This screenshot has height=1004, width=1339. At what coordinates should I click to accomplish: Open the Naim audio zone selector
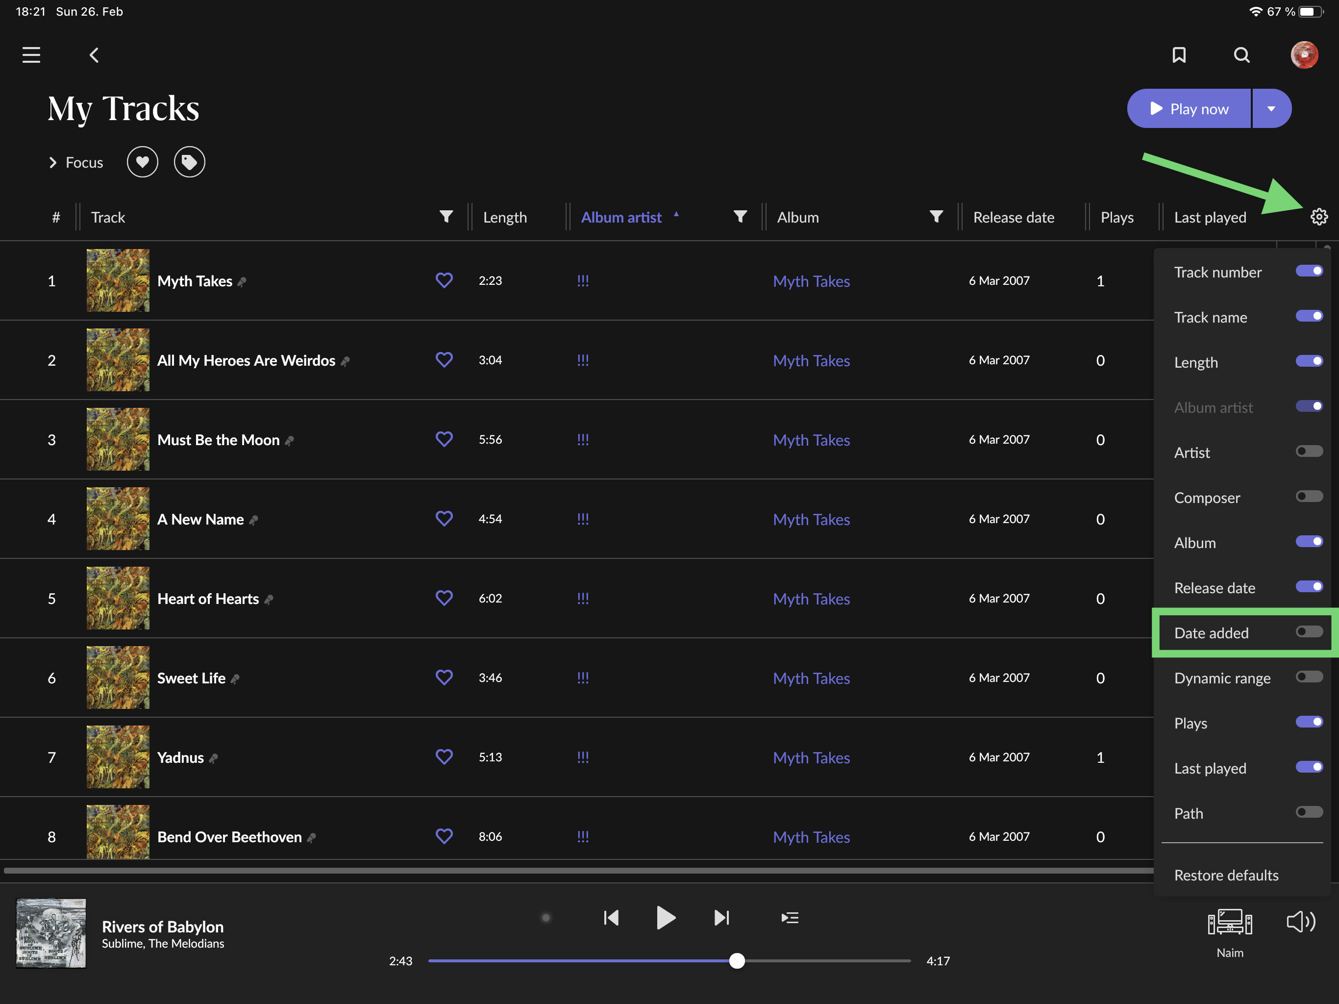tap(1230, 933)
